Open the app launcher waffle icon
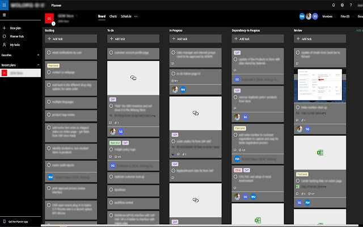The height and width of the screenshot is (227, 363). pos(4,5)
